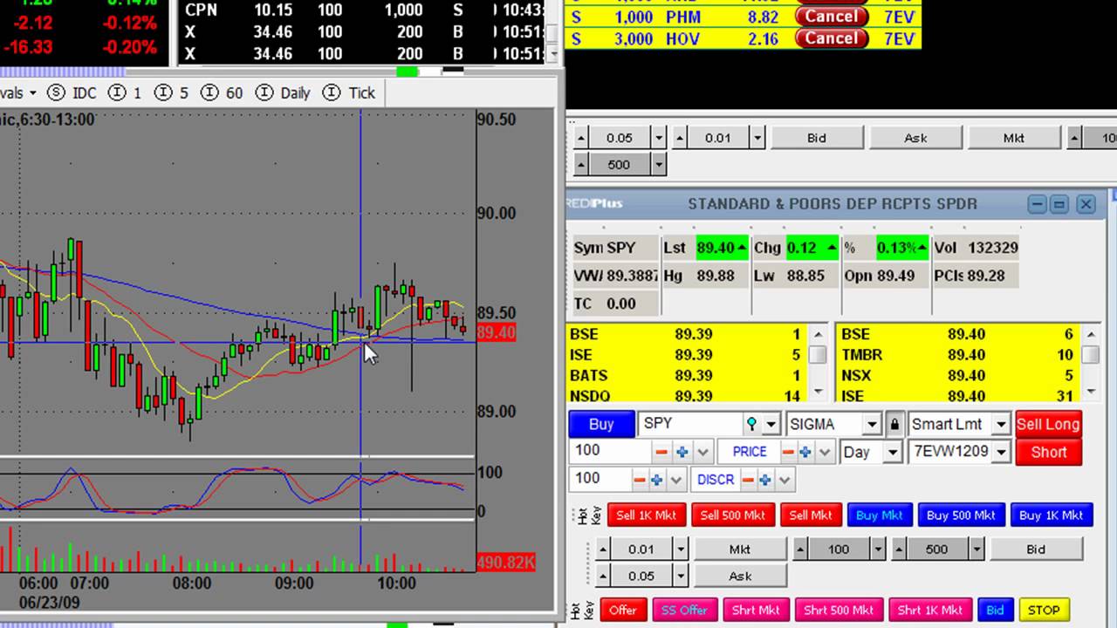Select the 60 minute interval option
The image size is (1117, 628).
[x=222, y=92]
